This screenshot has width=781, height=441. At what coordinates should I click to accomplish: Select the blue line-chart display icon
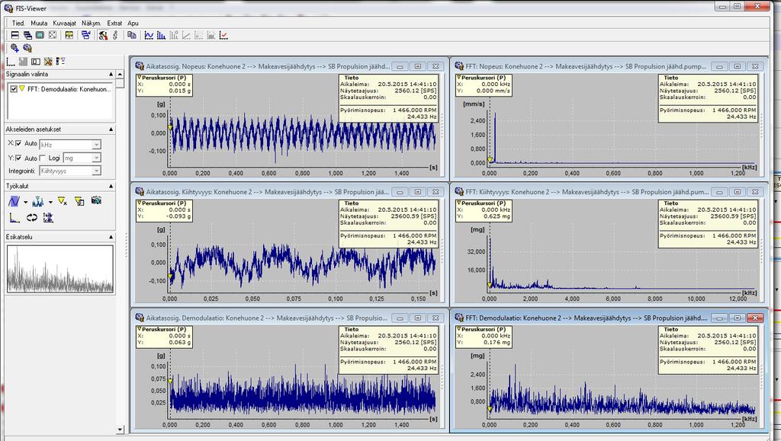tap(149, 35)
